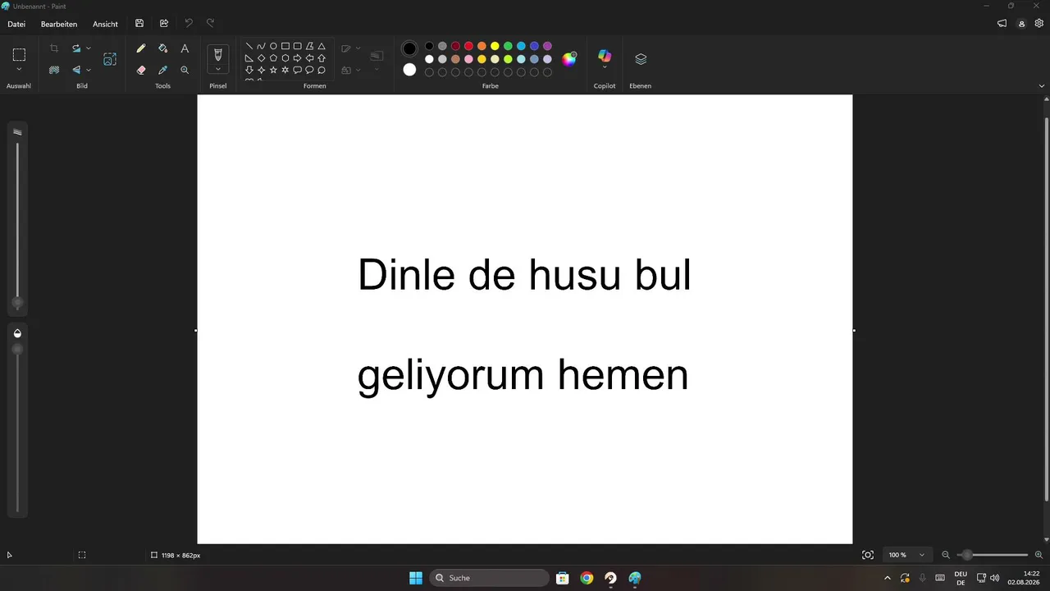Select the Eraser tool
Screen dimensions: 1050x591
[141, 70]
